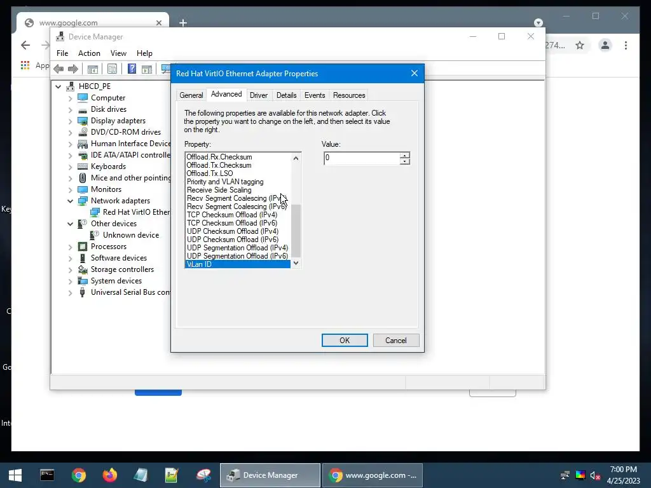The width and height of the screenshot is (651, 488).
Task: Expand the Computer tree node
Action: 70,98
